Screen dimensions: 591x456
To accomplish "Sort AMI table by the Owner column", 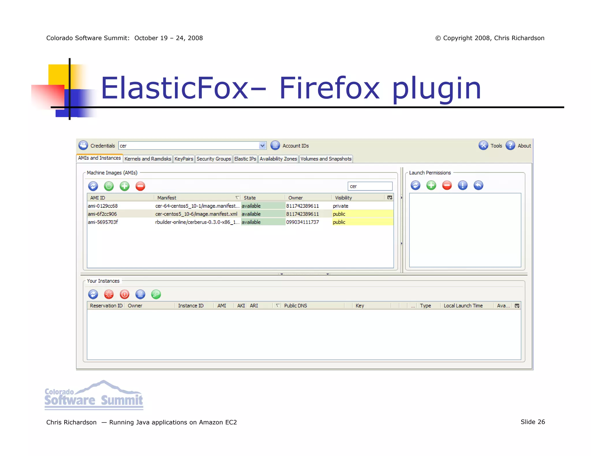I will pos(308,198).
